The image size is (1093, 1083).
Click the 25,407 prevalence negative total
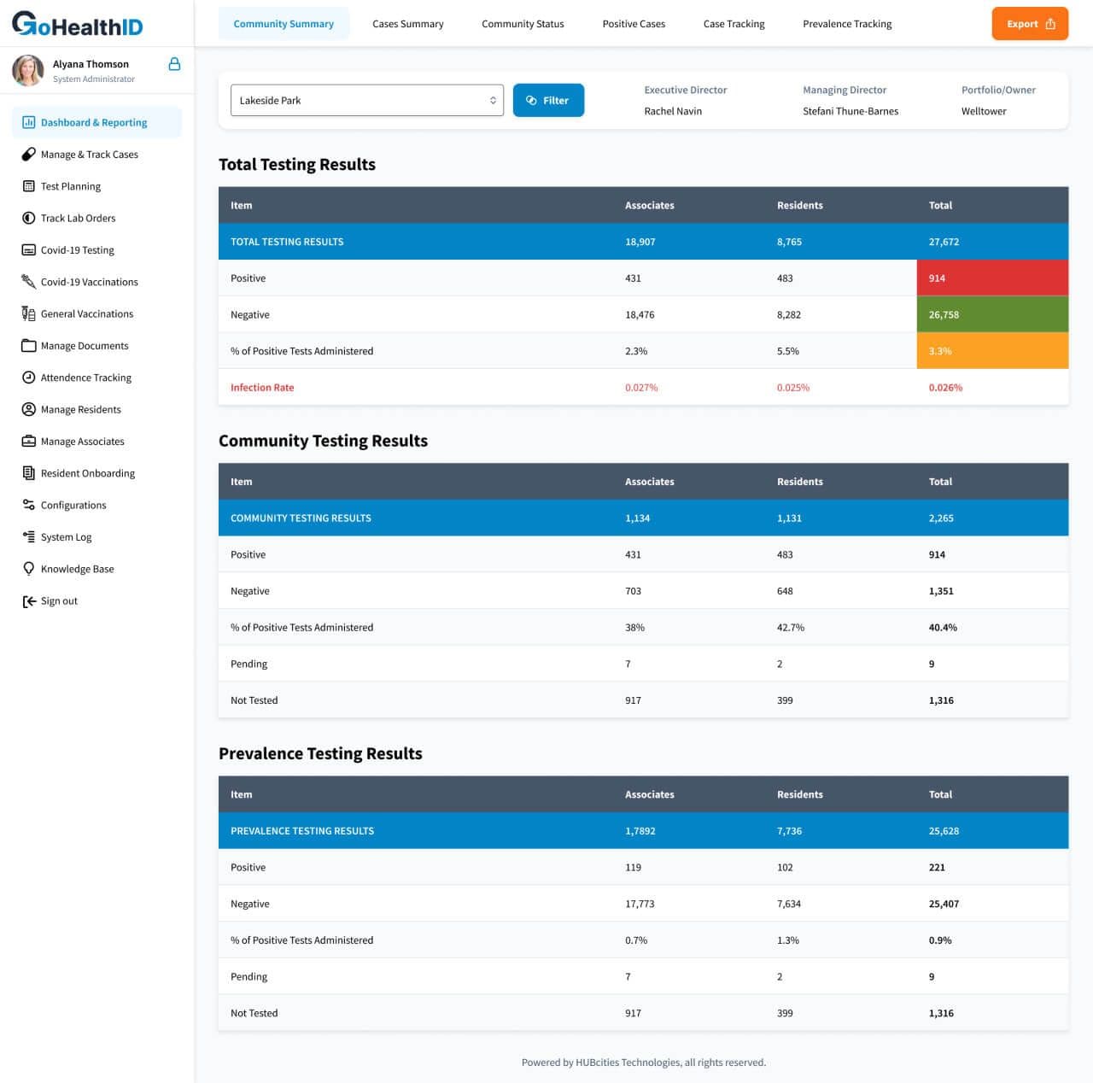tap(944, 904)
